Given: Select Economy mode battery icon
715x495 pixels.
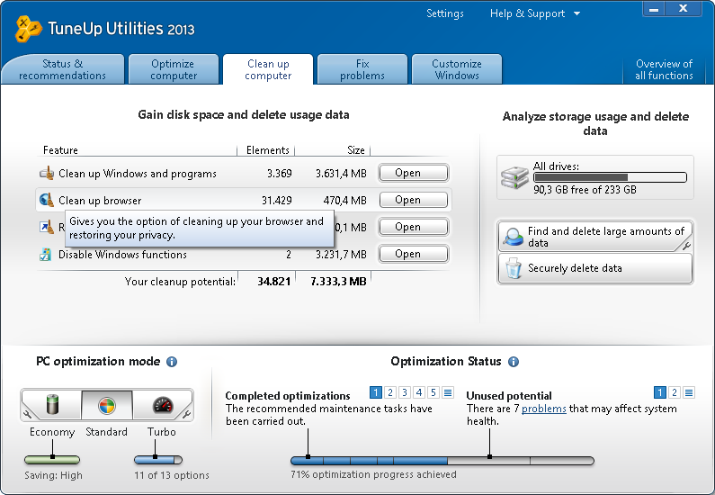Looking at the screenshot, I should (x=52, y=405).
